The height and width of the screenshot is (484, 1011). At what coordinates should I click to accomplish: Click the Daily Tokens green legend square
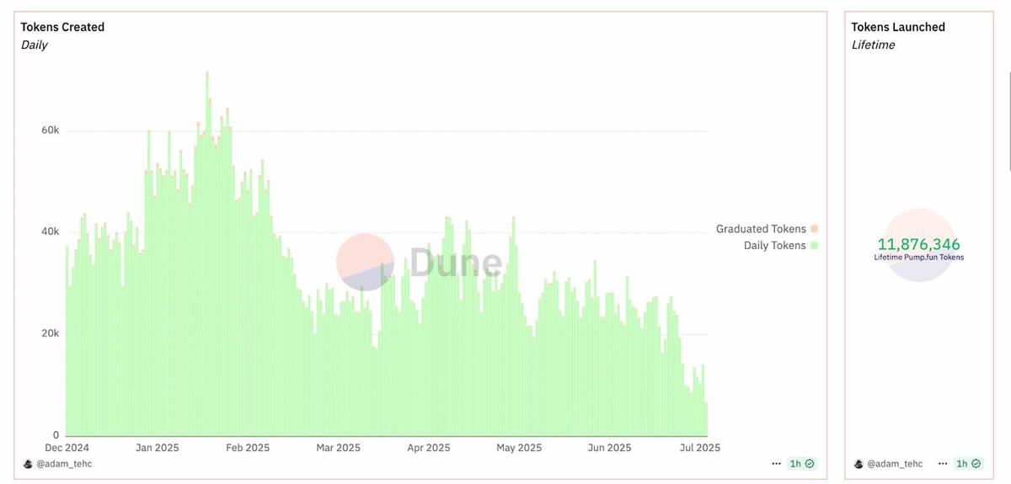(814, 246)
